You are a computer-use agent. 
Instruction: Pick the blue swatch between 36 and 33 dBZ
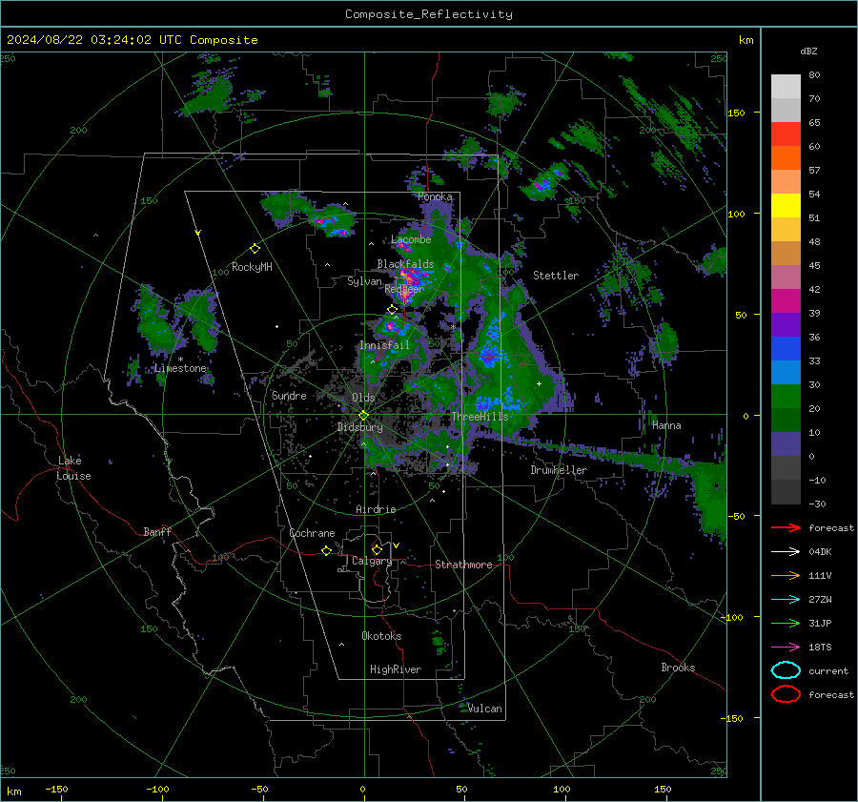[x=786, y=349]
